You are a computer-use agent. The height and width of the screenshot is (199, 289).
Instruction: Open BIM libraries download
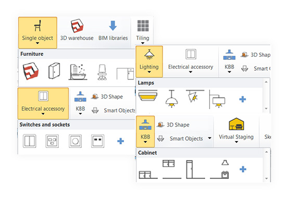point(113,30)
